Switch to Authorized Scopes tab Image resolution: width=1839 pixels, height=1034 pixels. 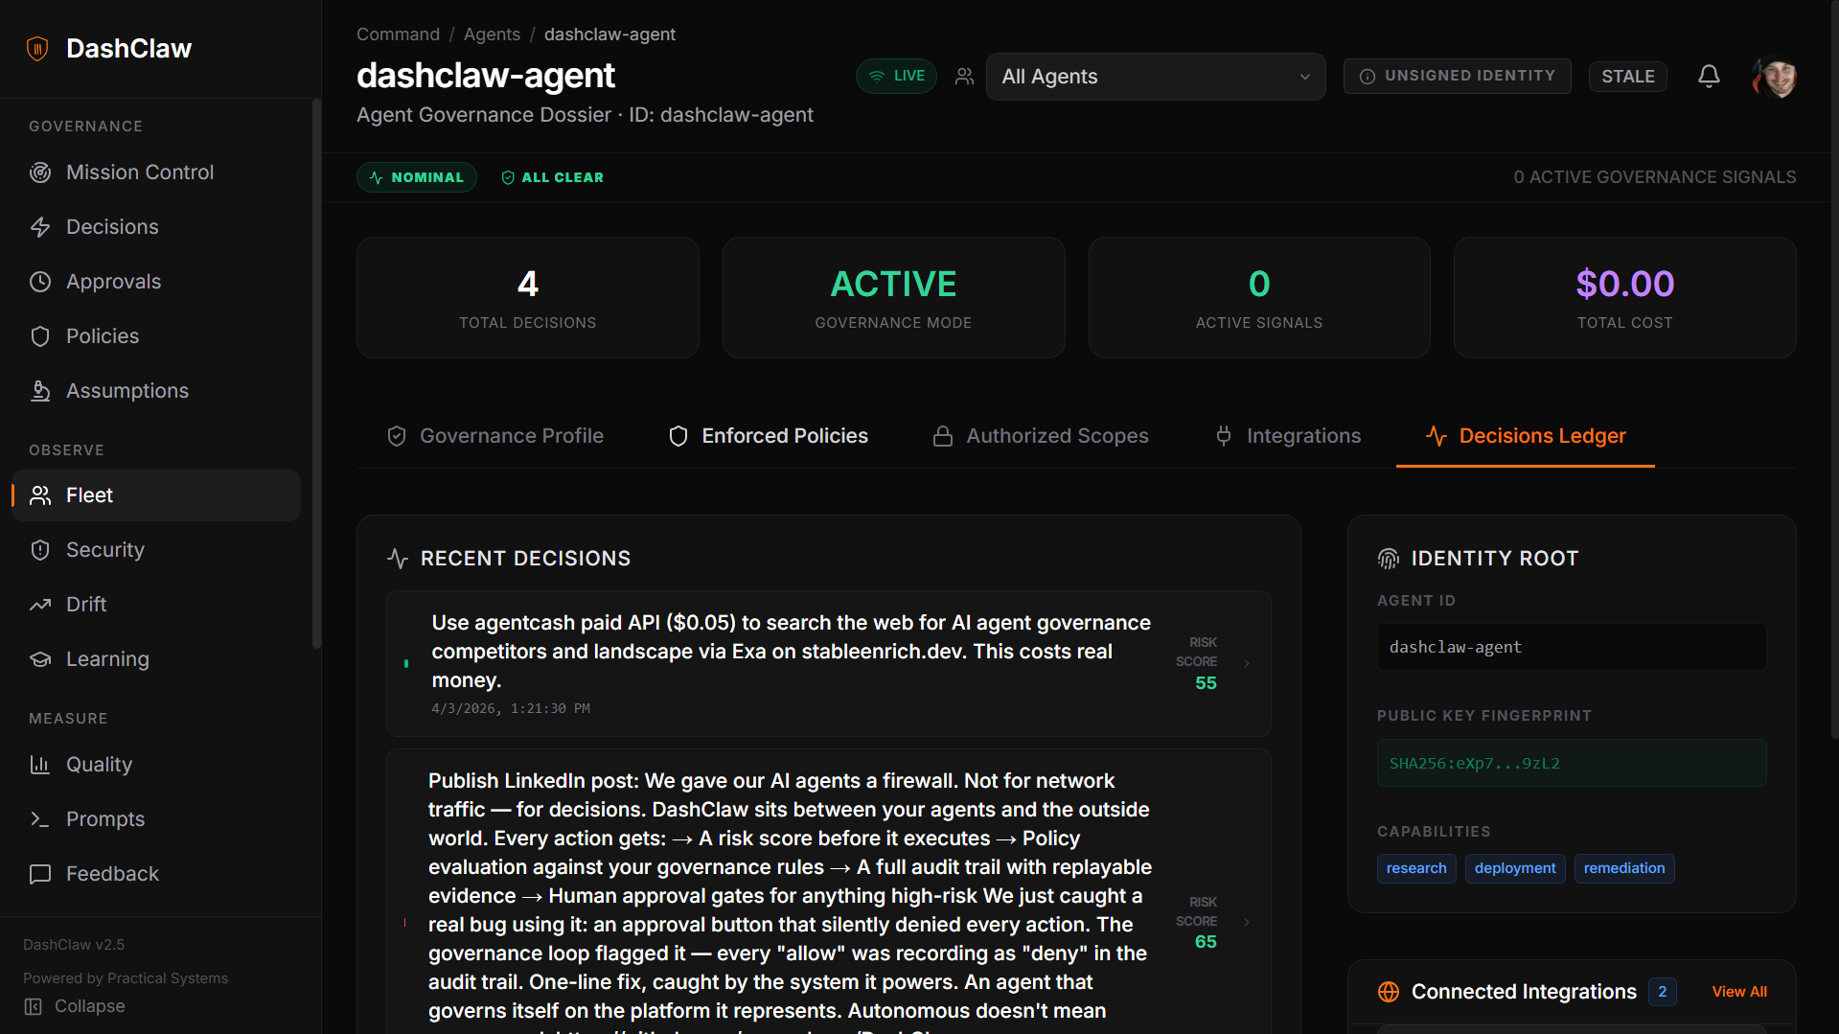point(1041,436)
